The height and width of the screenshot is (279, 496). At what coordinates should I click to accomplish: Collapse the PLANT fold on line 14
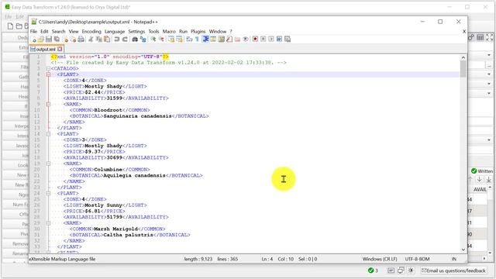click(x=48, y=134)
